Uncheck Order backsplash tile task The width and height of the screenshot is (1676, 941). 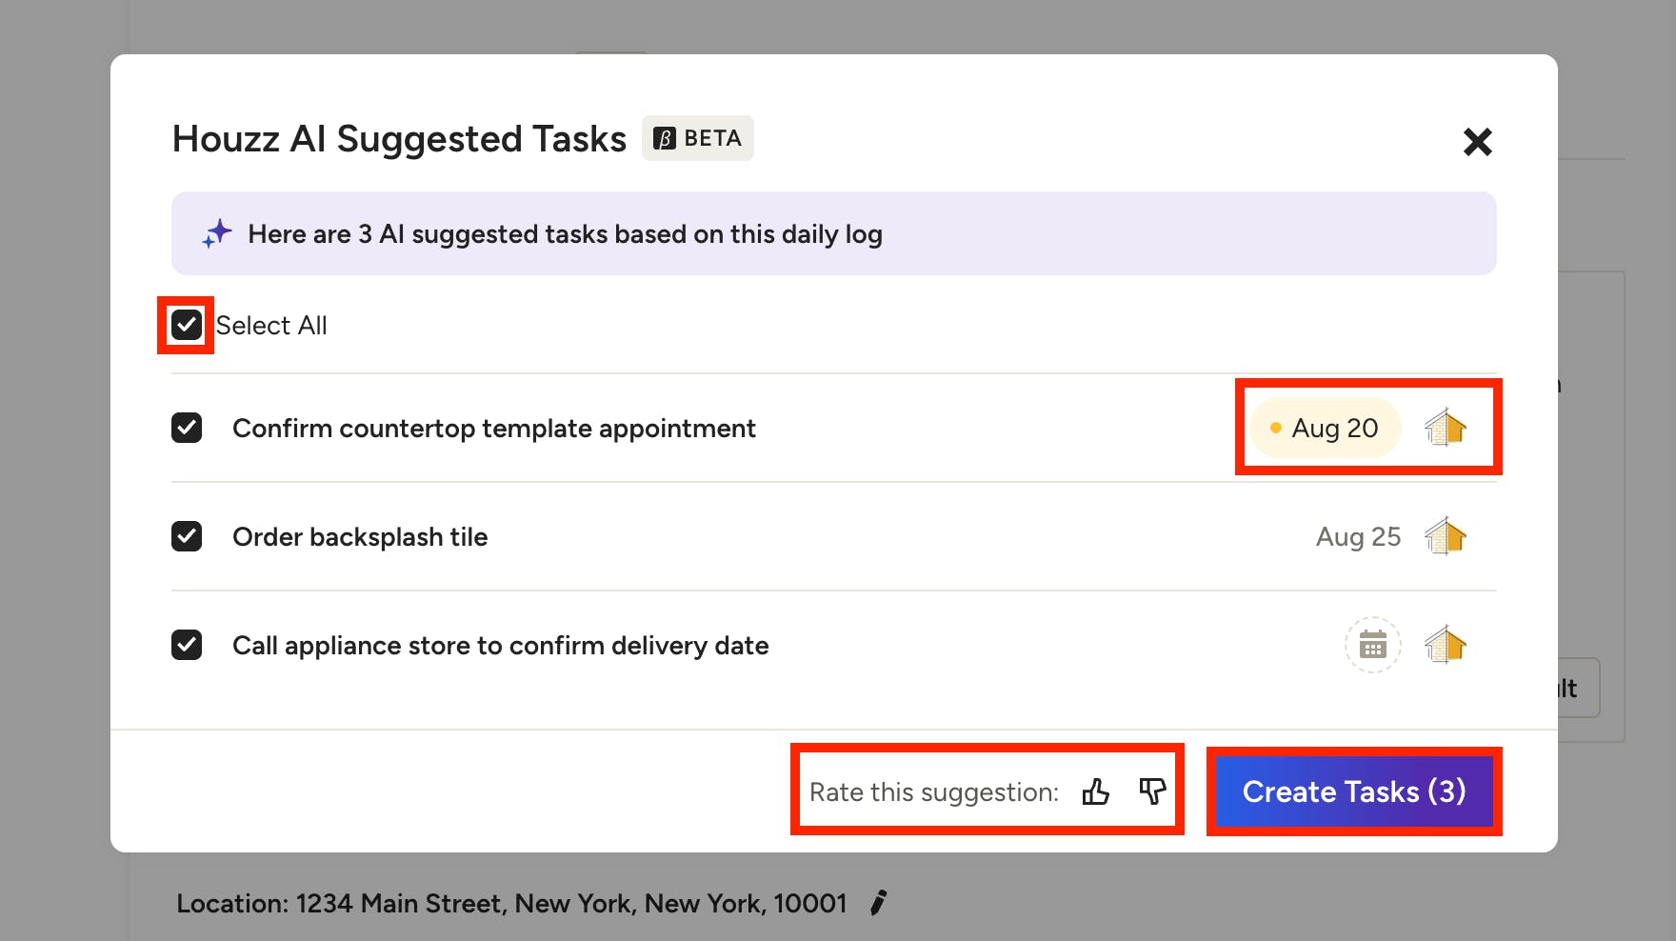click(187, 536)
